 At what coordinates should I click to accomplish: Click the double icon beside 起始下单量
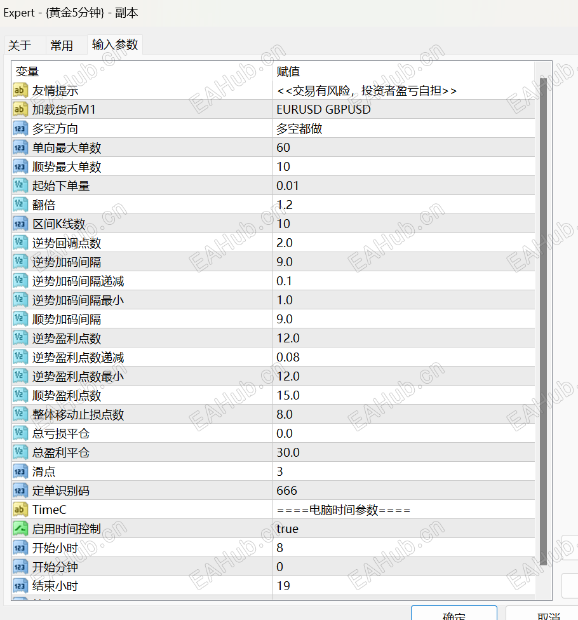tap(20, 186)
